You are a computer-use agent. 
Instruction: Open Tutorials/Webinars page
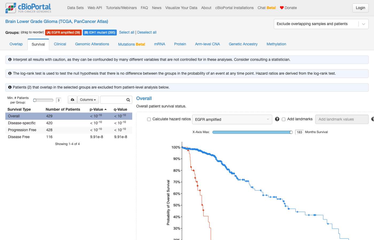click(121, 8)
